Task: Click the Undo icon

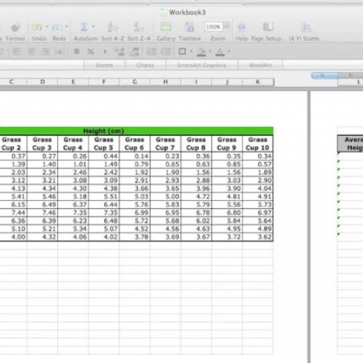Action: [37, 27]
